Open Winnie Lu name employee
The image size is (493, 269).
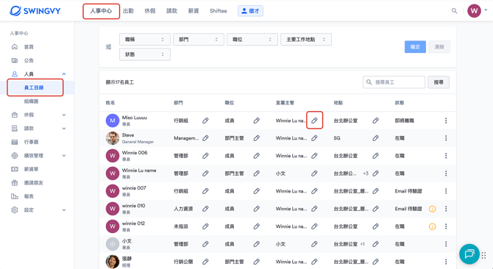tap(139, 171)
